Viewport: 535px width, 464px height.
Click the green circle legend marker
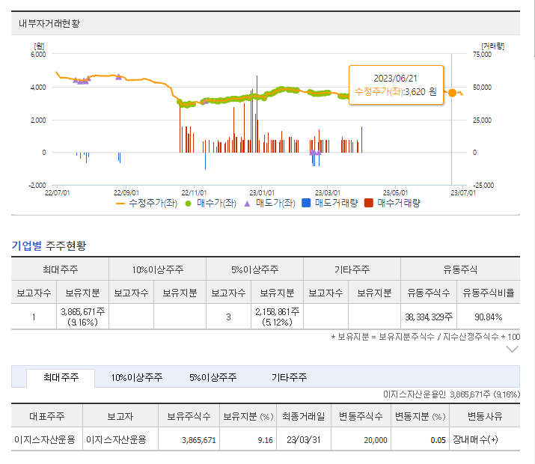188,204
